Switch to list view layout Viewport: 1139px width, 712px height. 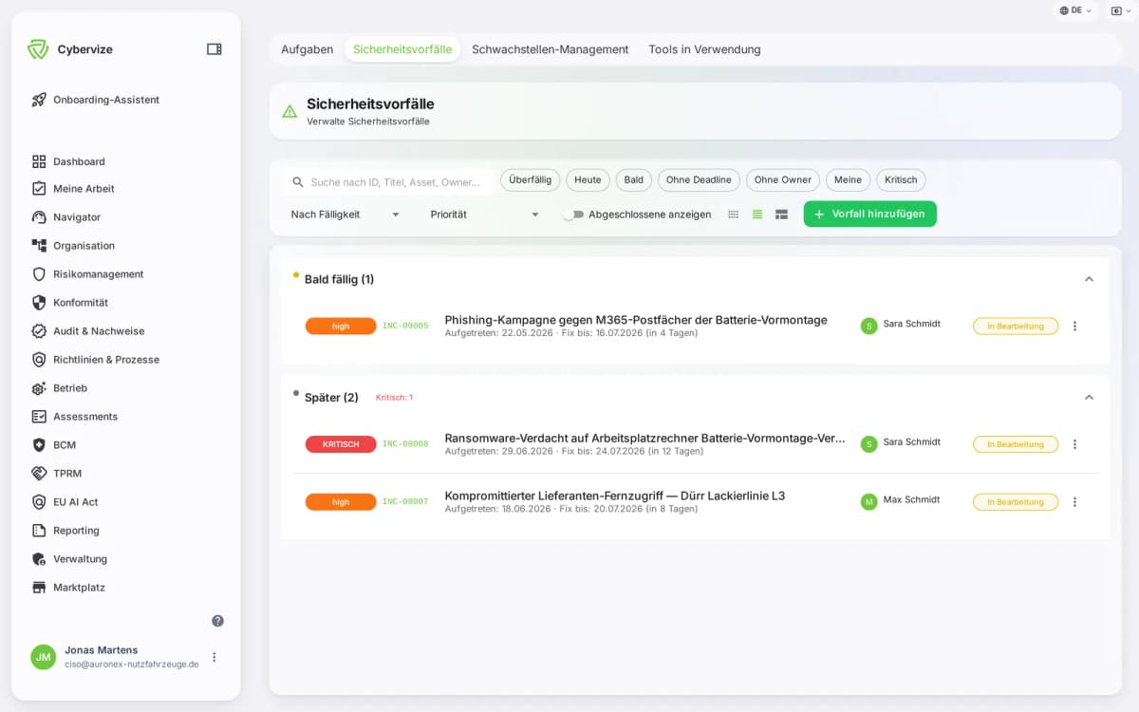(x=757, y=215)
